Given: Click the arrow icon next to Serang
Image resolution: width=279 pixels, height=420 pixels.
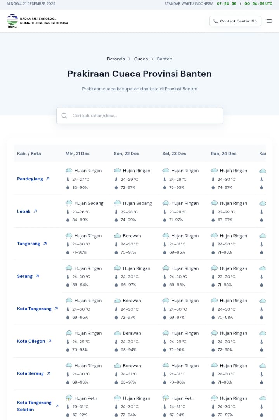Looking at the screenshot, I should click(37, 276).
